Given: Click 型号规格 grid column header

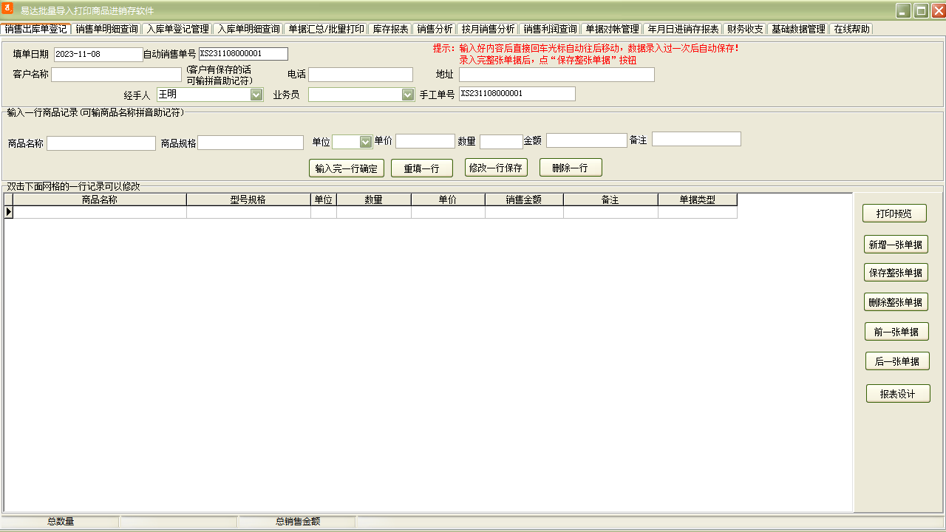Looking at the screenshot, I should point(248,199).
